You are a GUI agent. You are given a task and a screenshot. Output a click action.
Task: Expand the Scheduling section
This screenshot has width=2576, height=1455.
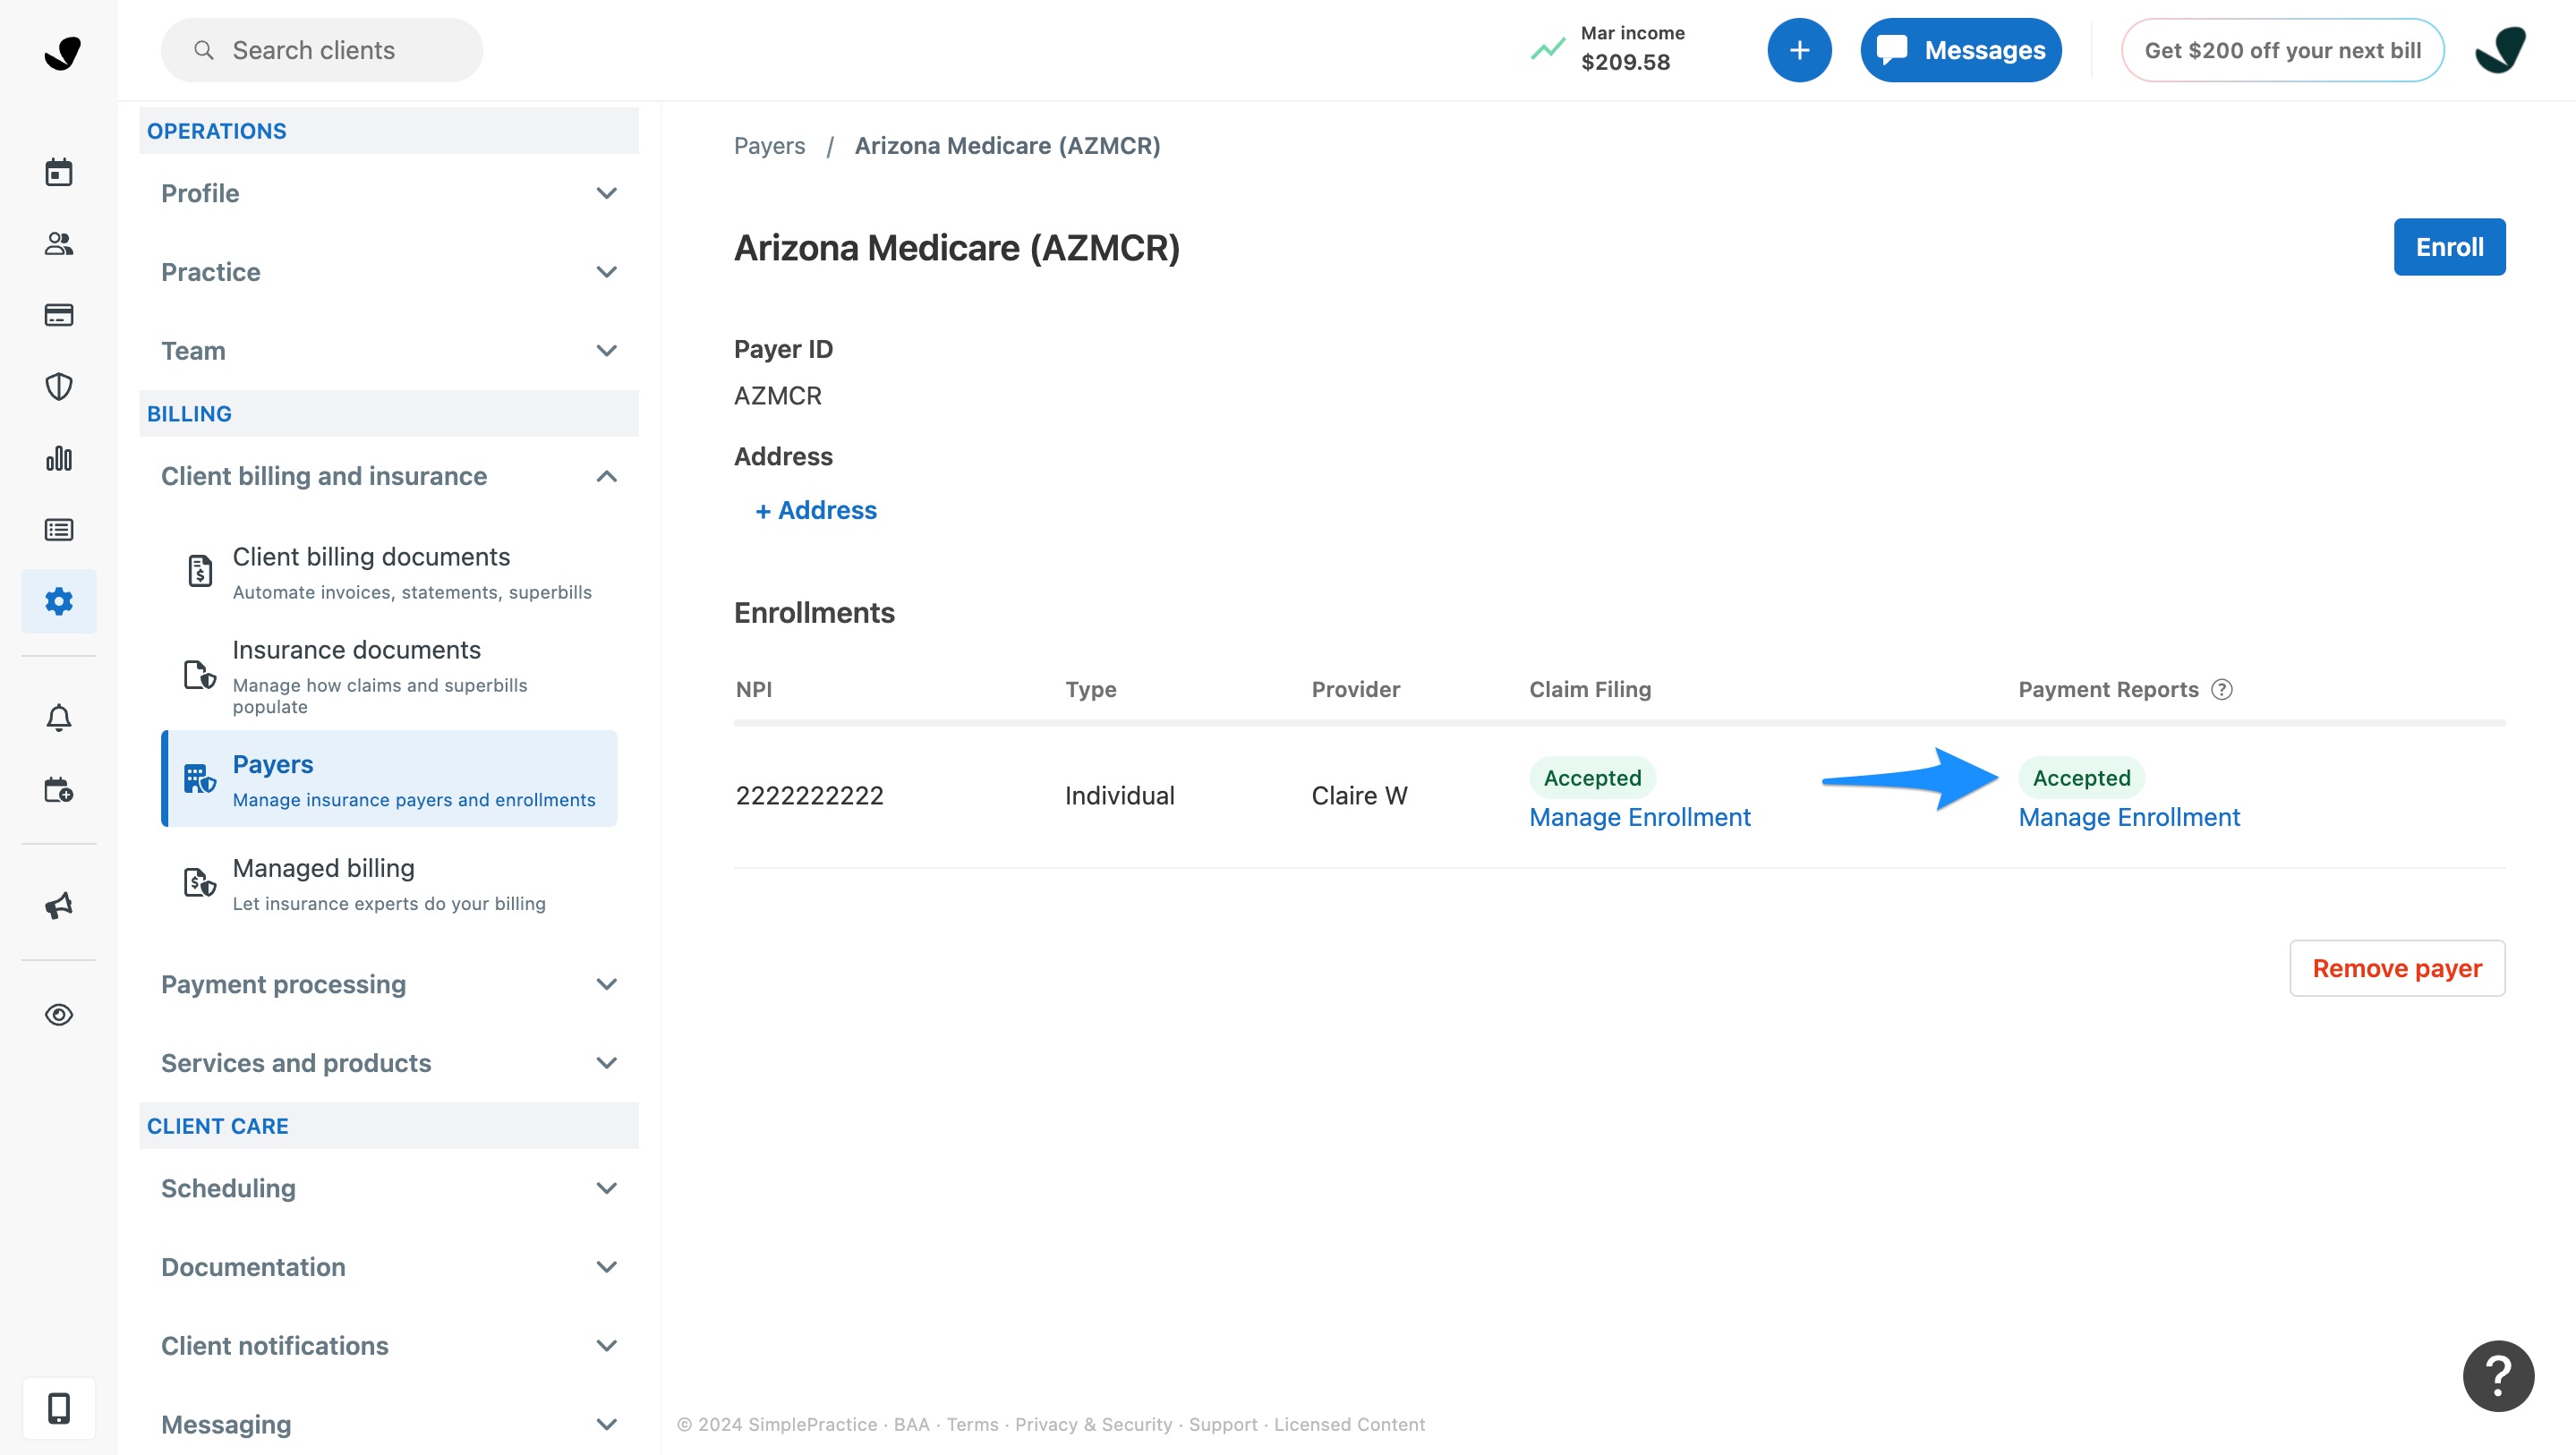coord(389,1188)
